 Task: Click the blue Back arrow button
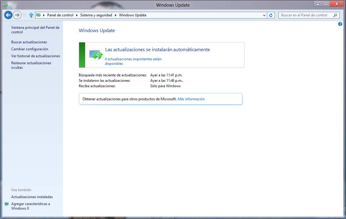click(8, 15)
